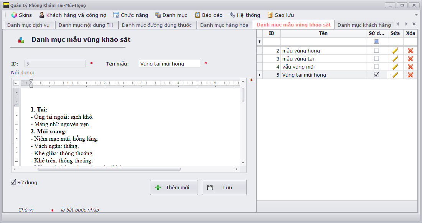Expand the toolbar options dropdown arrow

click(x=416, y=15)
